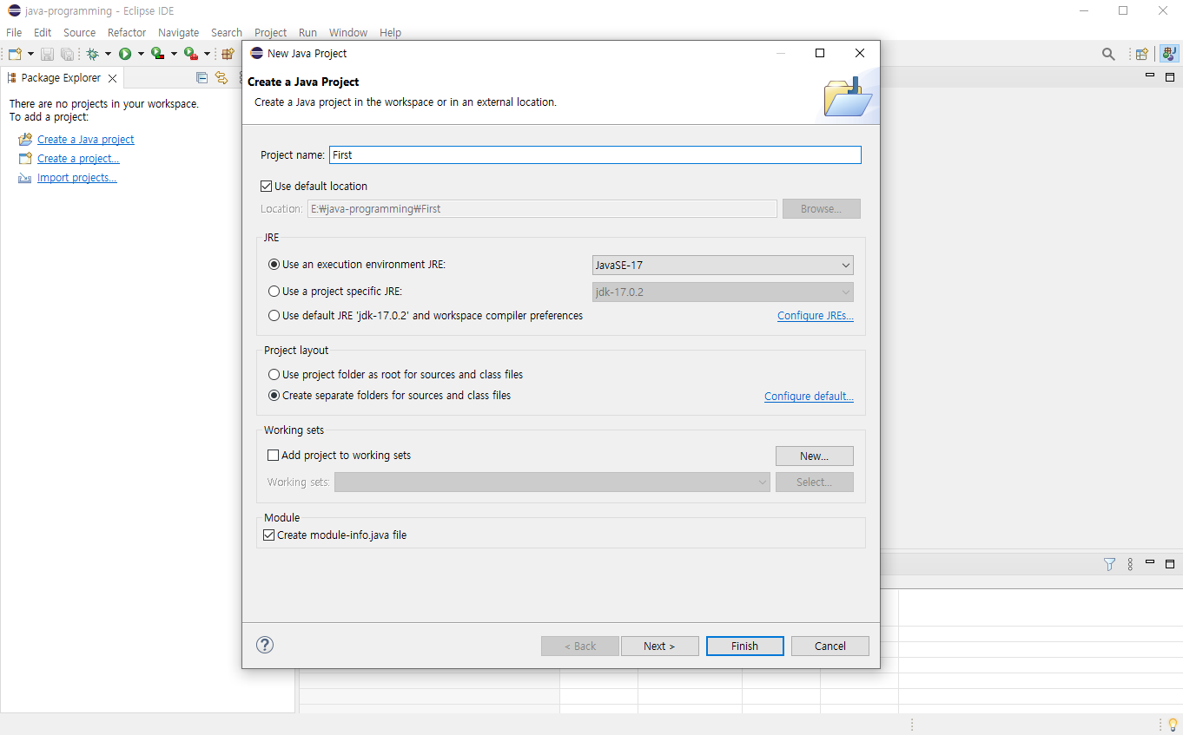Image resolution: width=1183 pixels, height=735 pixels.
Task: Click the toolbar Search magnifier icon
Action: pyautogui.click(x=1108, y=54)
